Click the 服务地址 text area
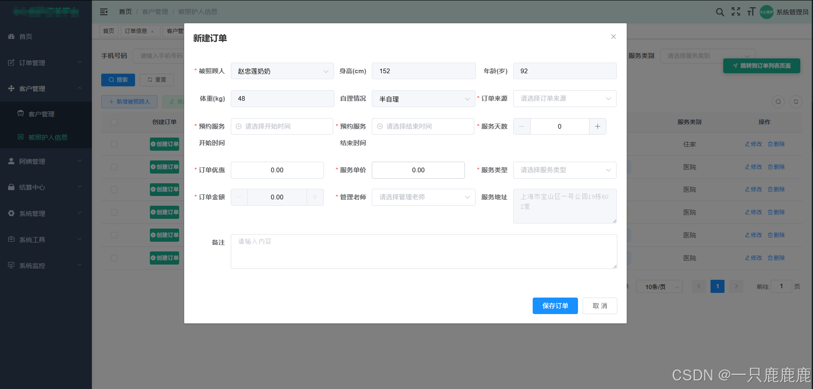 565,206
